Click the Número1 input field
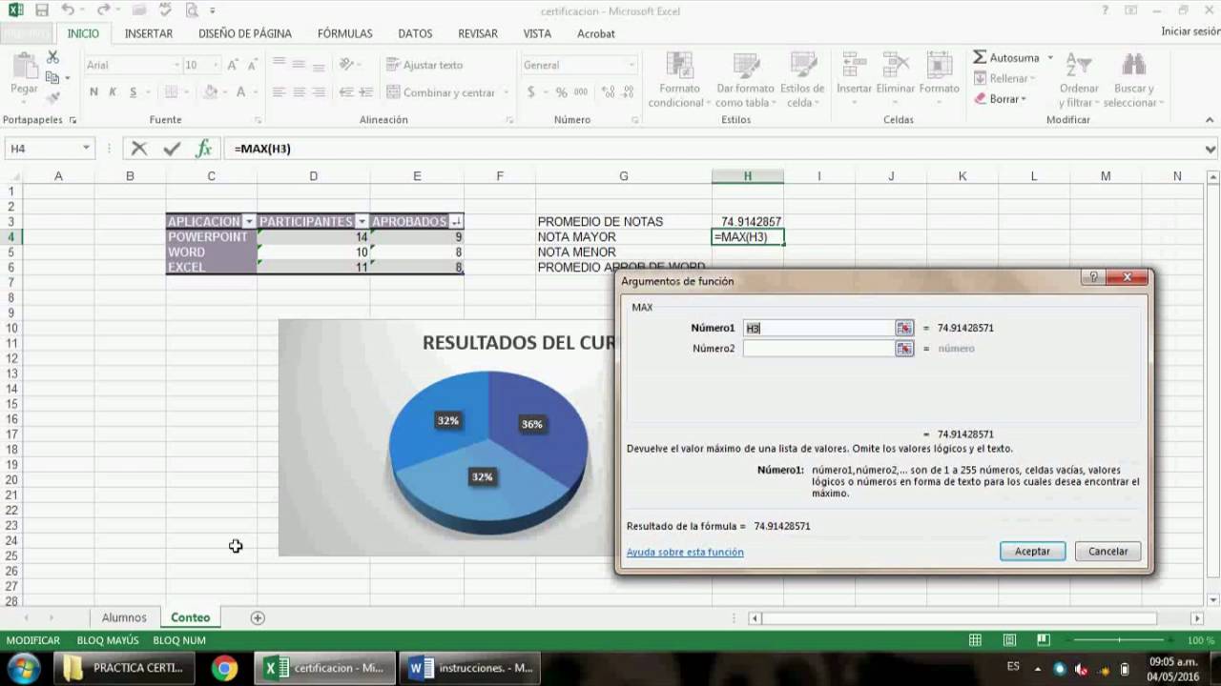The width and height of the screenshot is (1221, 686). (818, 328)
